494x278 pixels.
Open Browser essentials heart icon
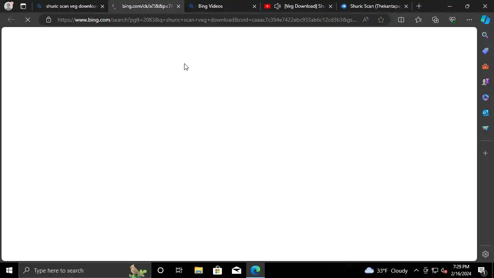[x=452, y=20]
